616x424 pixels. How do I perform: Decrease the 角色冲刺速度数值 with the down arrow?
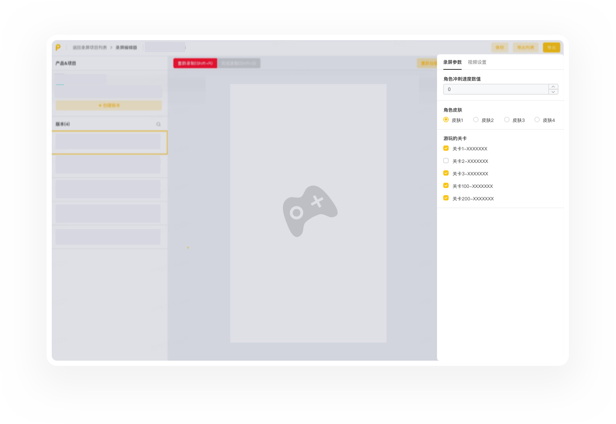(x=553, y=92)
